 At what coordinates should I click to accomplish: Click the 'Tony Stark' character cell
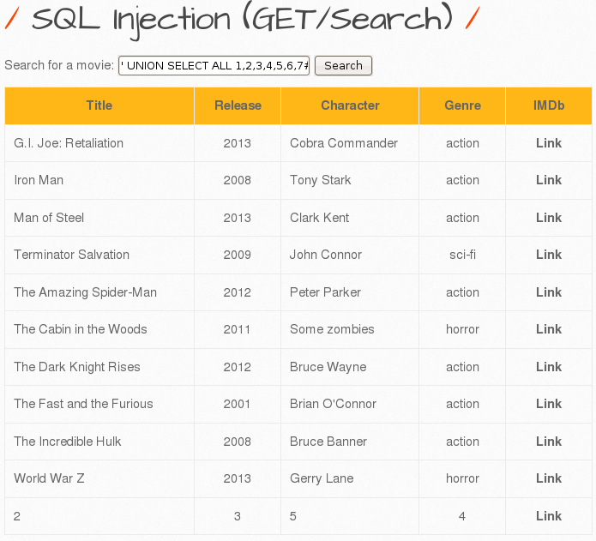coord(350,180)
